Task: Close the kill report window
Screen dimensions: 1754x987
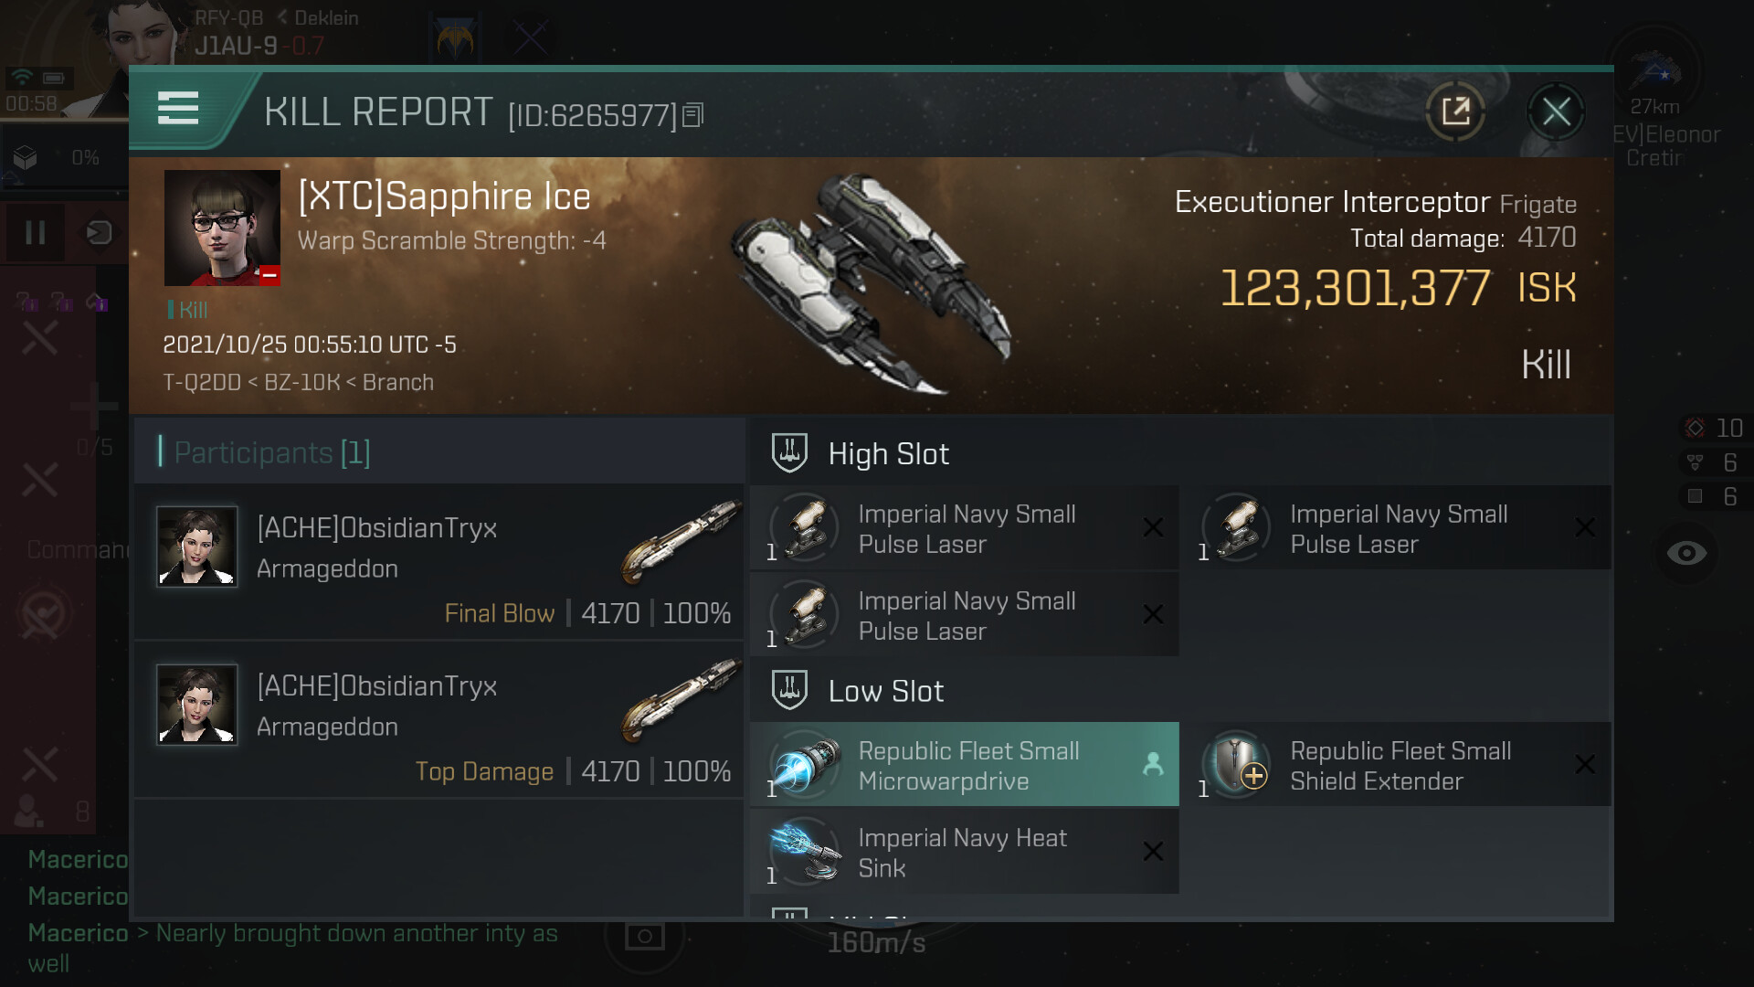Action: pos(1556,112)
